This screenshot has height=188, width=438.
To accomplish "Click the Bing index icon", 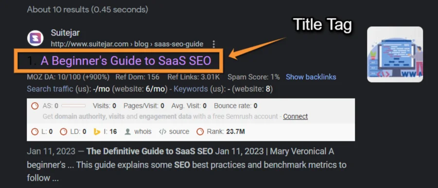I will 97,131.
